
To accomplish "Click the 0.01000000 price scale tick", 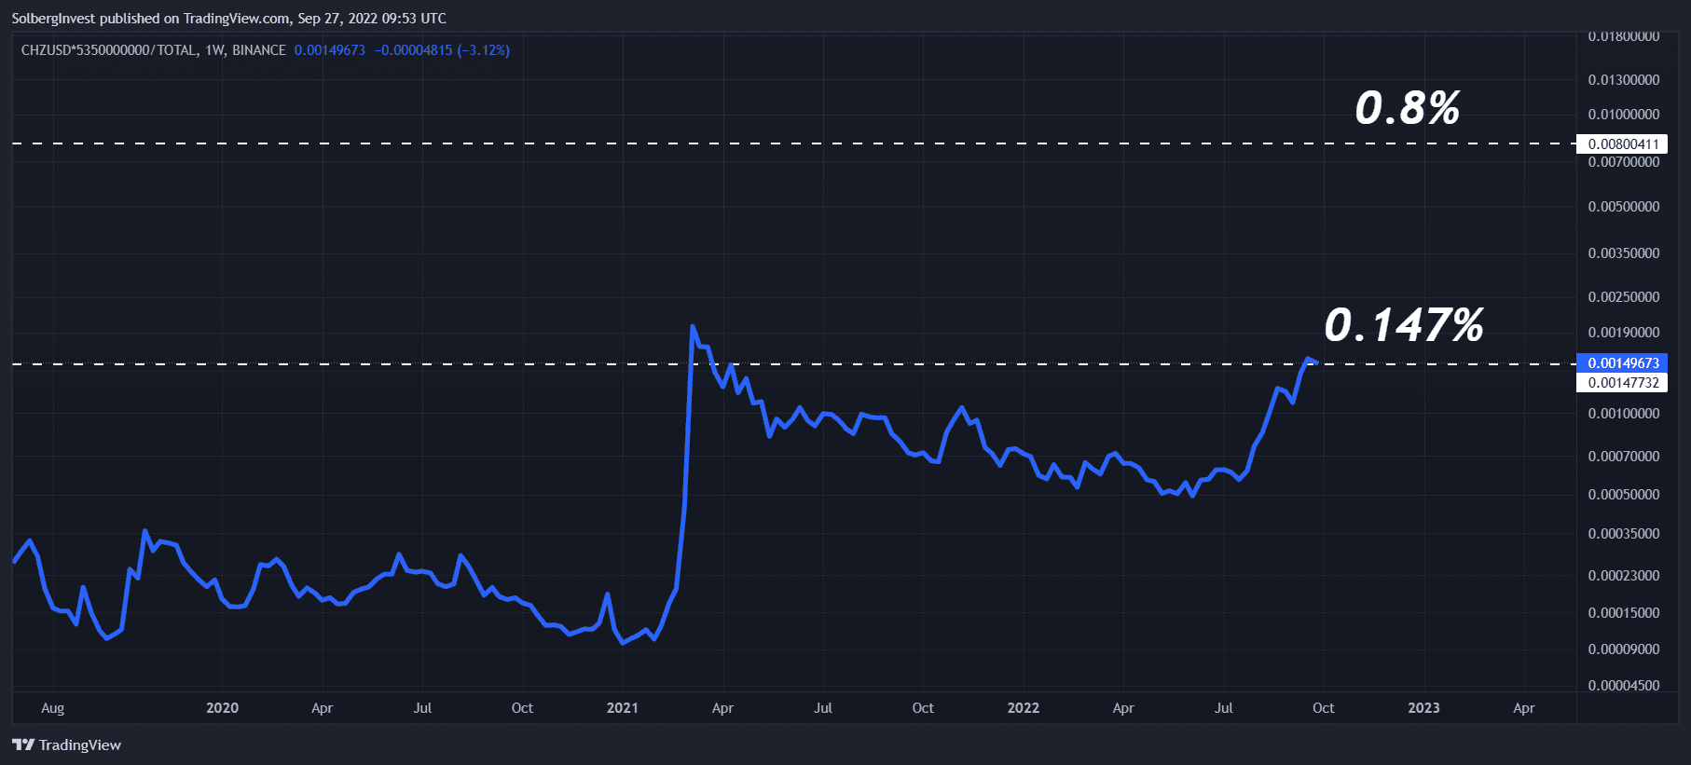I will [x=1624, y=115].
